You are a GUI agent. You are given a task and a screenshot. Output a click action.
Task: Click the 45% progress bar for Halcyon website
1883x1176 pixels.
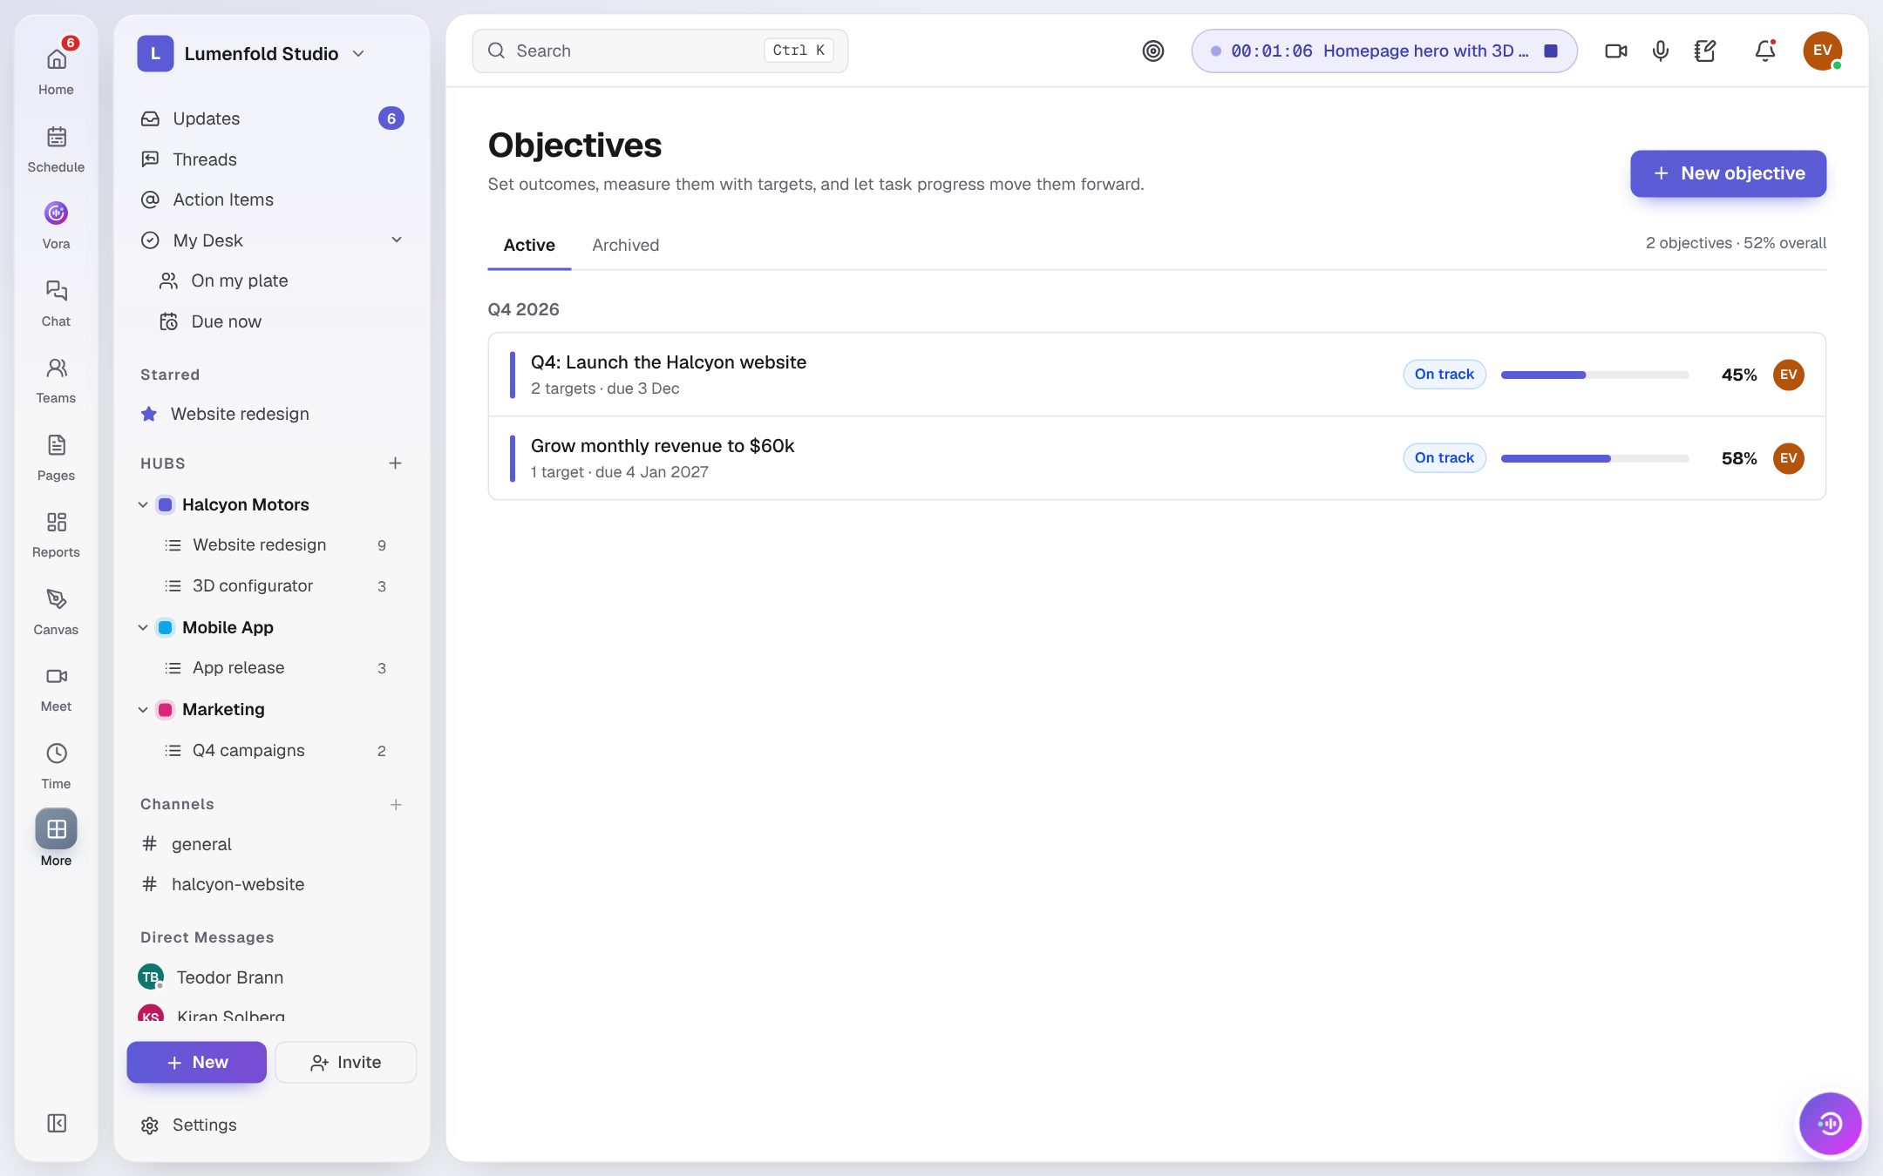coord(1594,375)
